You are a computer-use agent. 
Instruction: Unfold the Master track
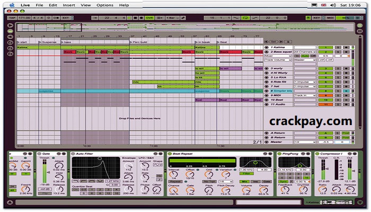266,142
